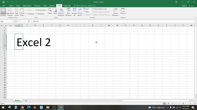Image resolution: width=197 pixels, height=110 pixels.
Task: Save the workbook from quick access
Action: pos(3,2)
